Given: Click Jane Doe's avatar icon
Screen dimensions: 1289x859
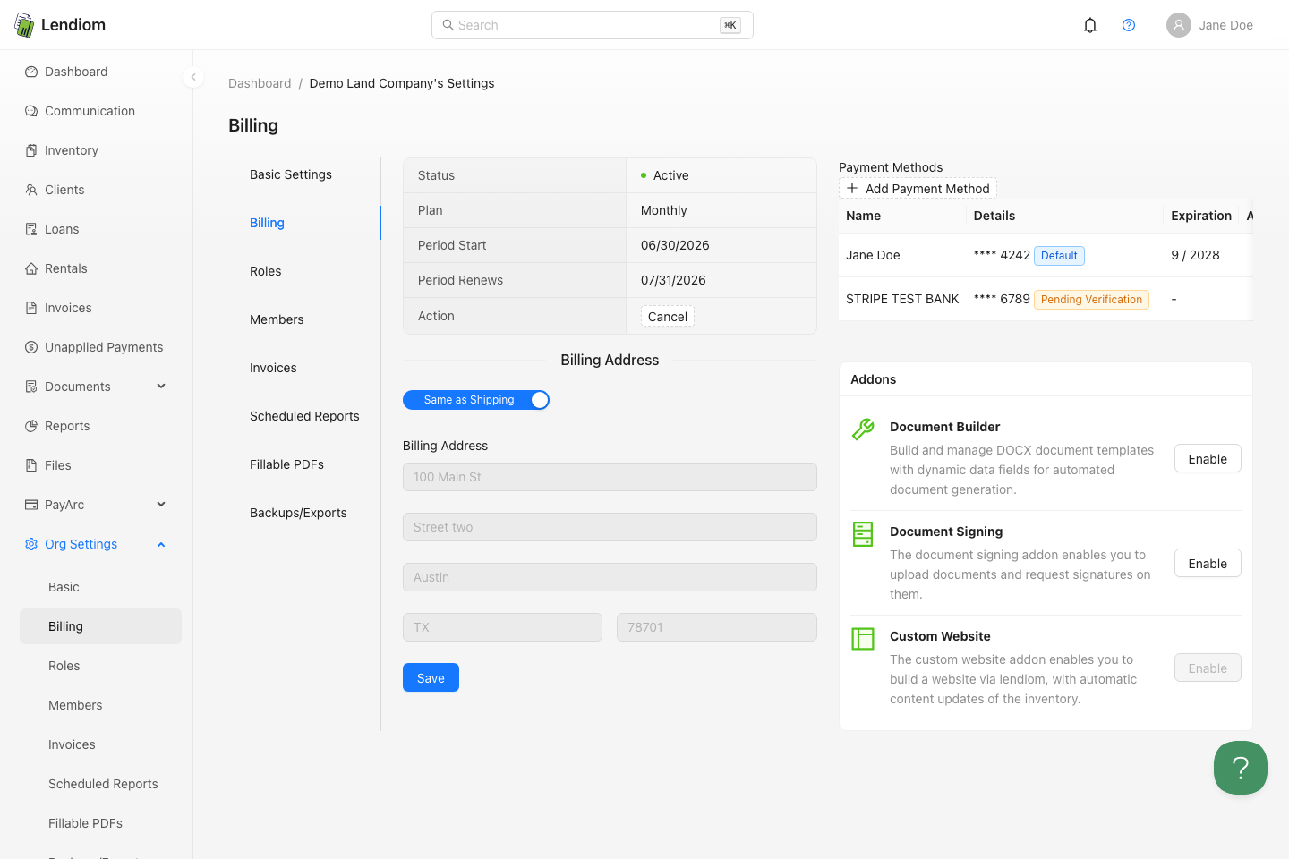Looking at the screenshot, I should pyautogui.click(x=1179, y=25).
